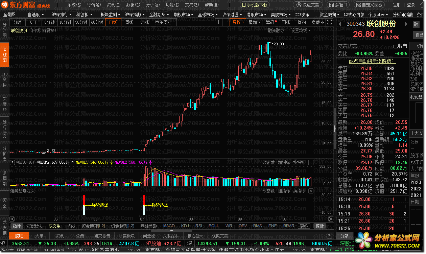The image size is (426, 254).
Task: Switch to 周线 weekly period
Action: 129,22
